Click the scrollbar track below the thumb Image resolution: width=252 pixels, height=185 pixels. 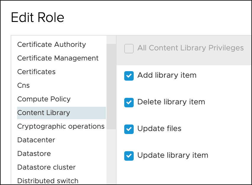pyautogui.click(x=111, y=157)
